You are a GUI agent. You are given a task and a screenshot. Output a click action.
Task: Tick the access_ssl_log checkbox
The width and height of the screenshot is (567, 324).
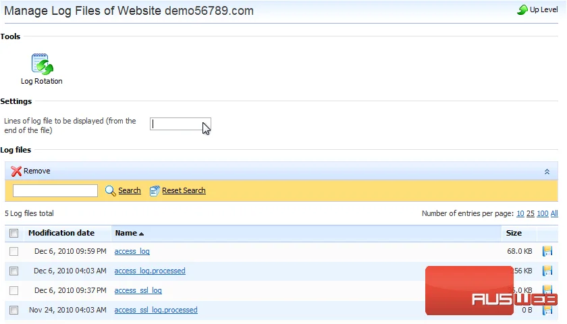point(13,290)
